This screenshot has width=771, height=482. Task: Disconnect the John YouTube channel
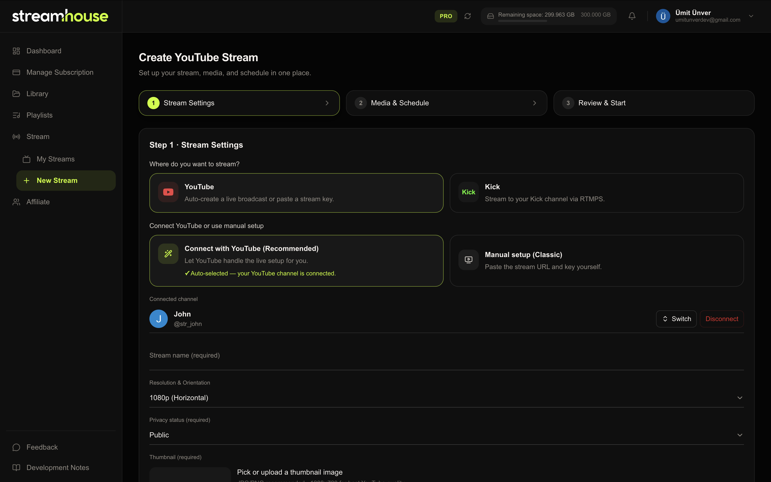[x=722, y=319]
